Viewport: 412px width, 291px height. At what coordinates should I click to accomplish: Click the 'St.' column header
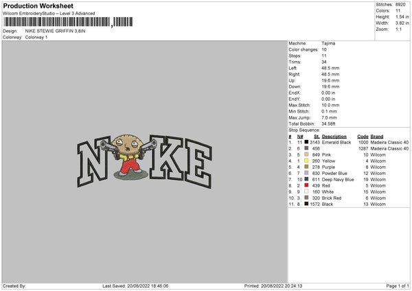[x=317, y=137]
